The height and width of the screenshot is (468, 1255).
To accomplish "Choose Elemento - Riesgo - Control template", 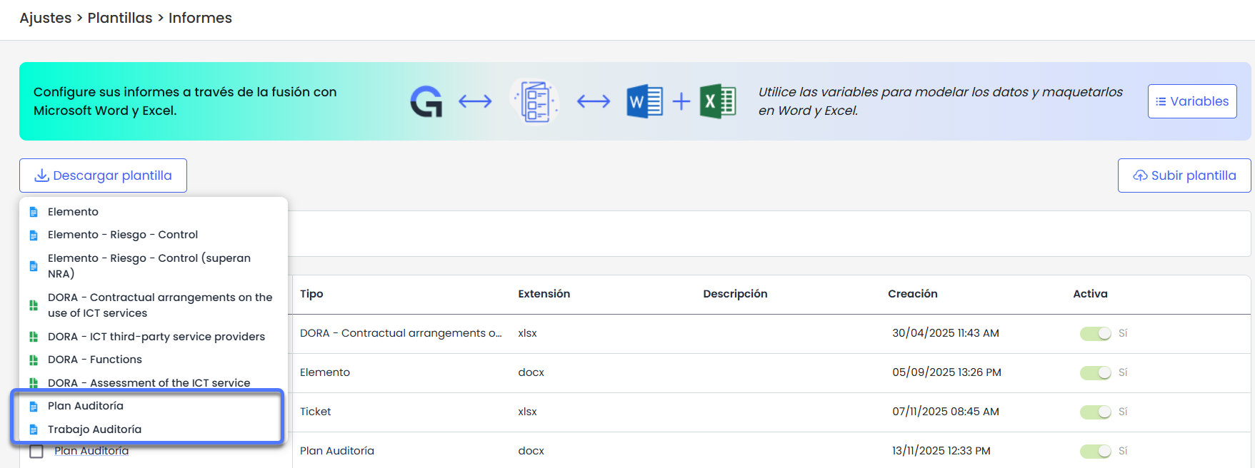I will tap(123, 235).
